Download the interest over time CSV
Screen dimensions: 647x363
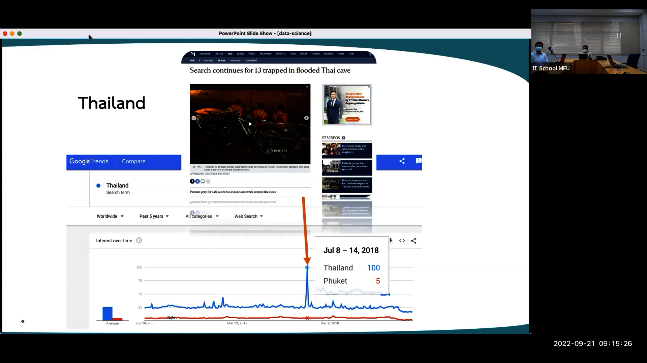tap(391, 241)
